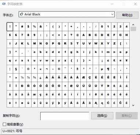
Task: Select the lowercase f cell
Action: pos(65,52)
